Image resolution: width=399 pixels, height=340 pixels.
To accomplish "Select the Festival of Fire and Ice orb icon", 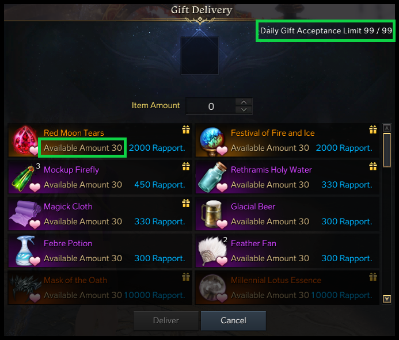I will (x=212, y=140).
